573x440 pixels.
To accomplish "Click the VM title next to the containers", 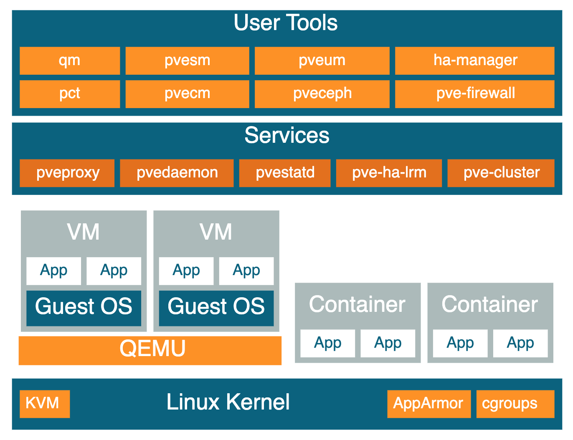I will pos(216,232).
